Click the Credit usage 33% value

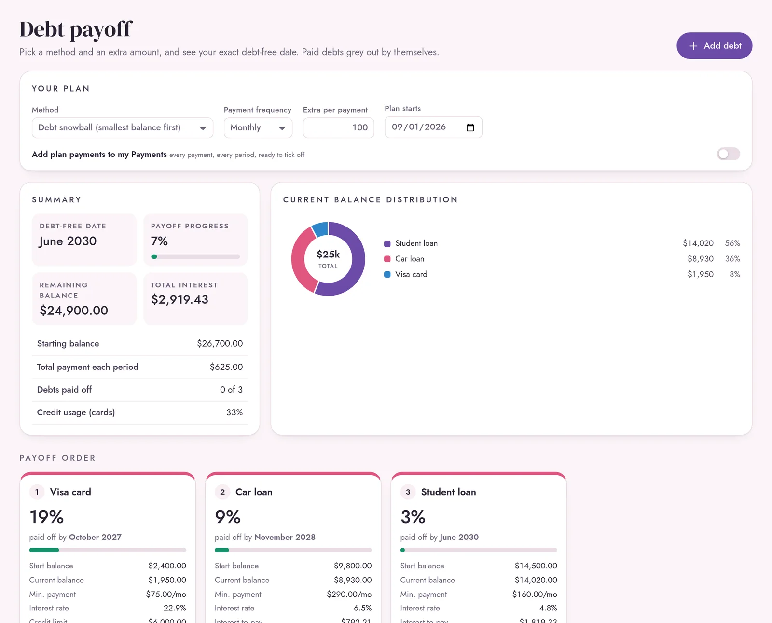tap(234, 412)
